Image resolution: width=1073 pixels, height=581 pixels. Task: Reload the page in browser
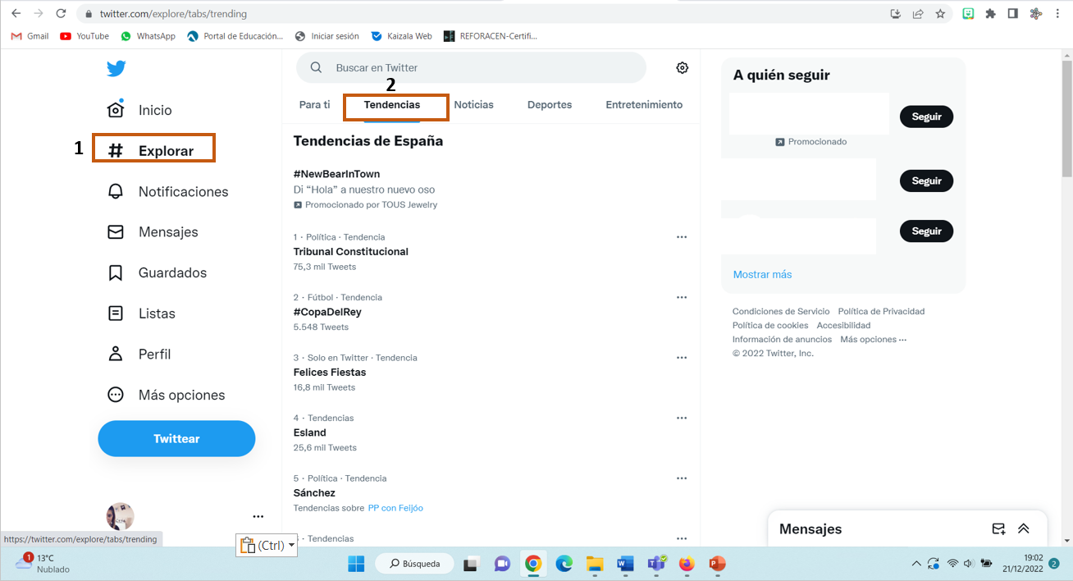tap(60, 14)
